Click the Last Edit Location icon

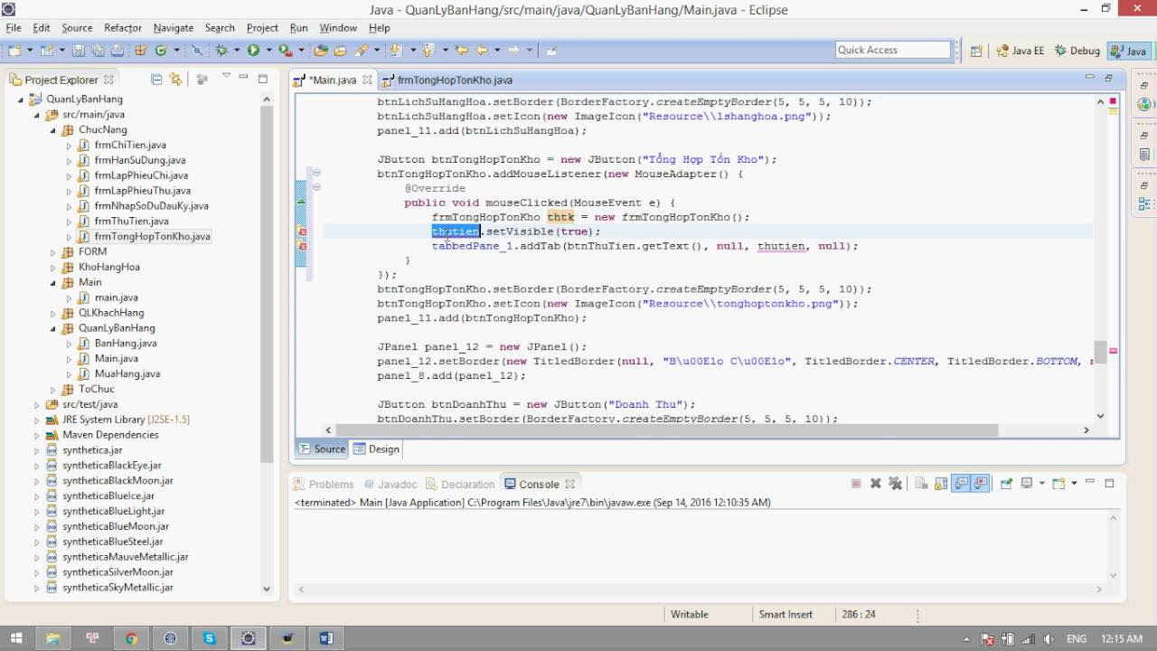pyautogui.click(x=462, y=51)
